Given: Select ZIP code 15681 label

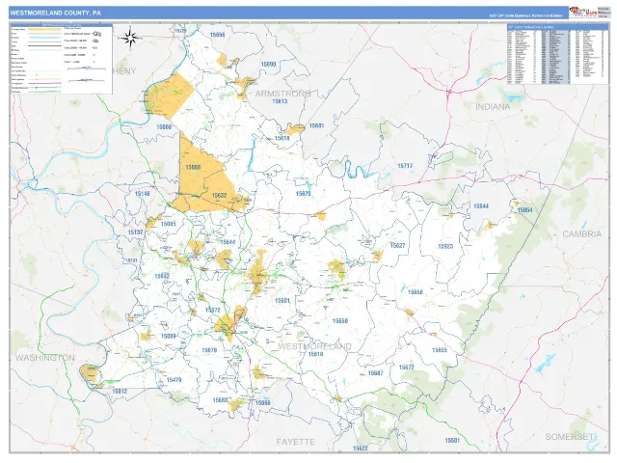Looking at the screenshot, I should pyautogui.click(x=316, y=125).
